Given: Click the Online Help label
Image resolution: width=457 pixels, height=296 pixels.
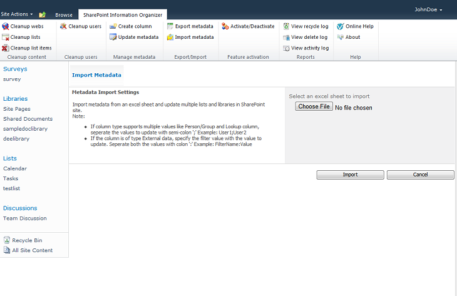Looking at the screenshot, I should tap(359, 26).
